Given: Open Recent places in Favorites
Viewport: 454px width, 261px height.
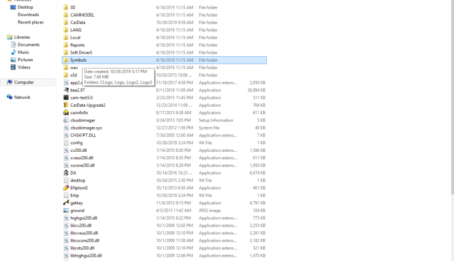Looking at the screenshot, I should (30, 22).
